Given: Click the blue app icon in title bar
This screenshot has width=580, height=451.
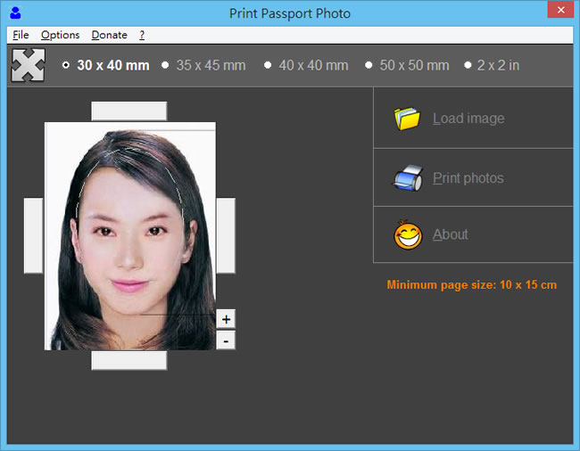Looking at the screenshot, I should 15,13.
